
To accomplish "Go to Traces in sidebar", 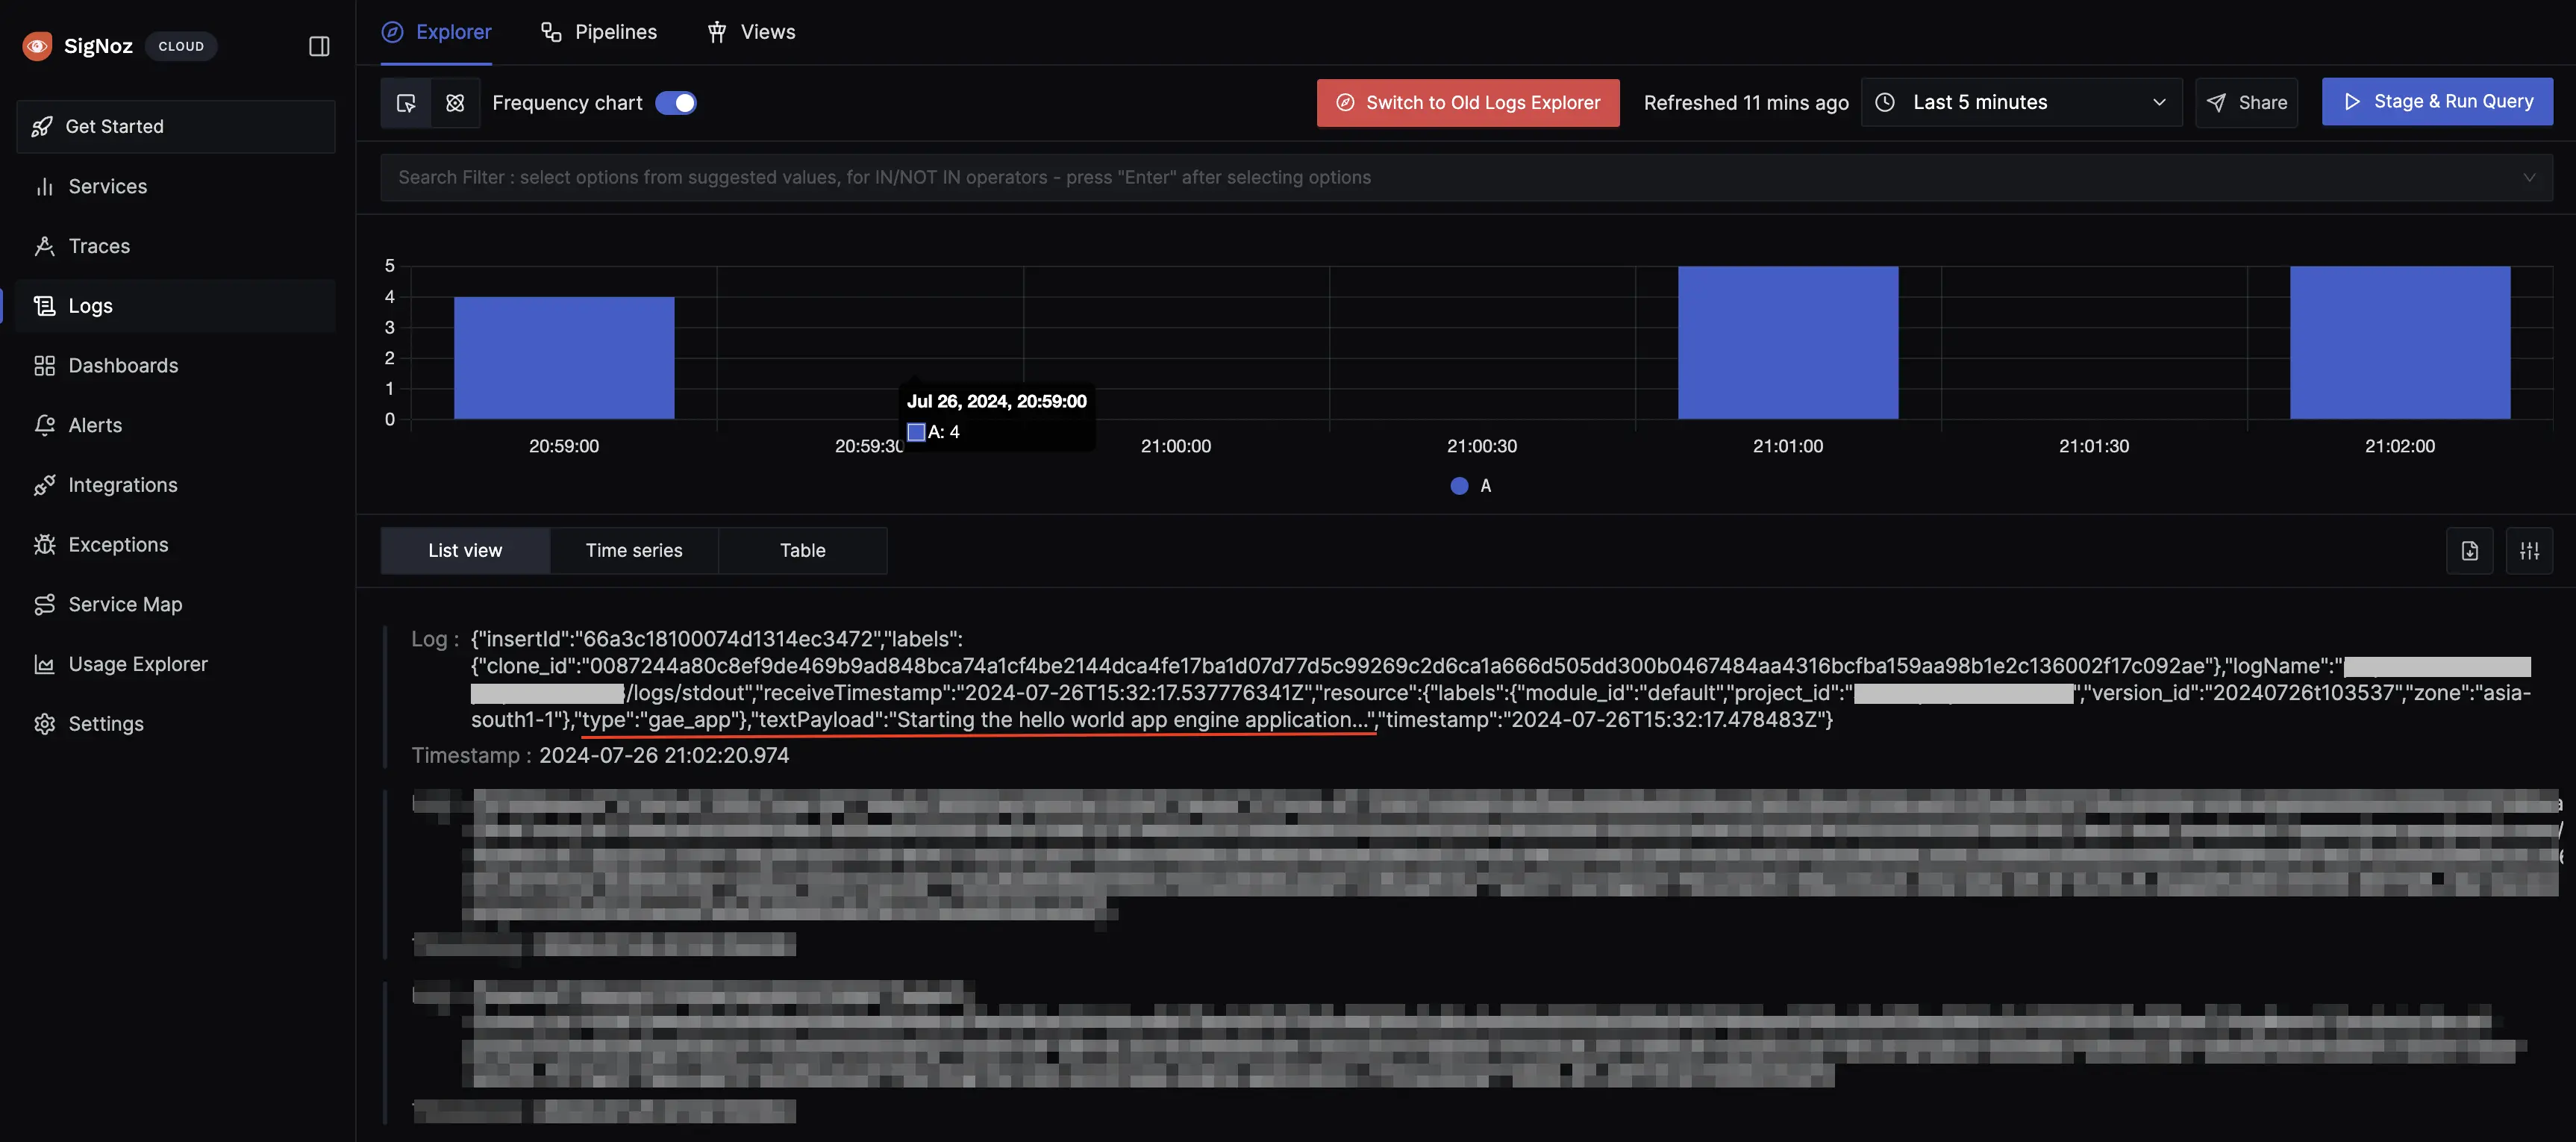I will click(176, 246).
